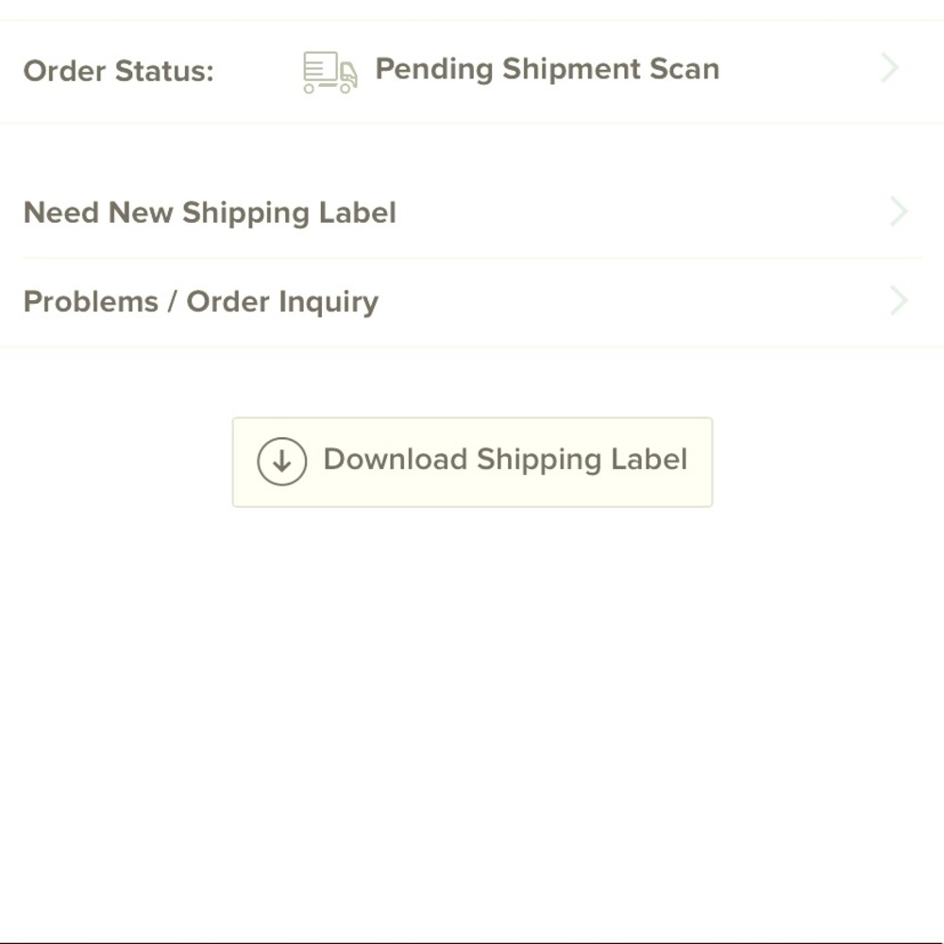Open the Problems / Order Inquiry section
Image resolution: width=944 pixels, height=944 pixels.
click(200, 301)
